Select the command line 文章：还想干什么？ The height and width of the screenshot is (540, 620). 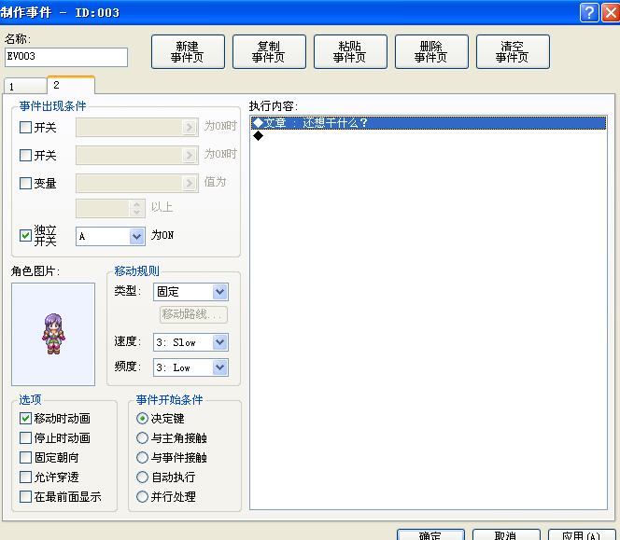point(429,123)
